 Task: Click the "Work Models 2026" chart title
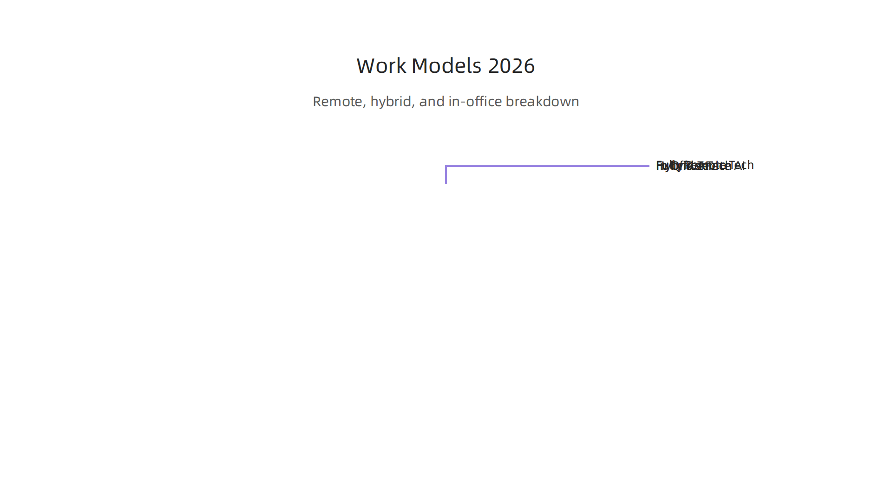click(446, 65)
